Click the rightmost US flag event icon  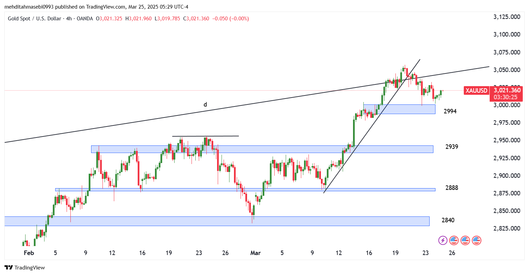(477, 240)
